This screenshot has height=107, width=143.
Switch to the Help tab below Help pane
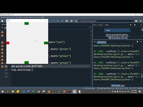coord(110,38)
